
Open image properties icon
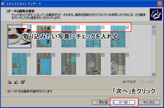point(23,82)
